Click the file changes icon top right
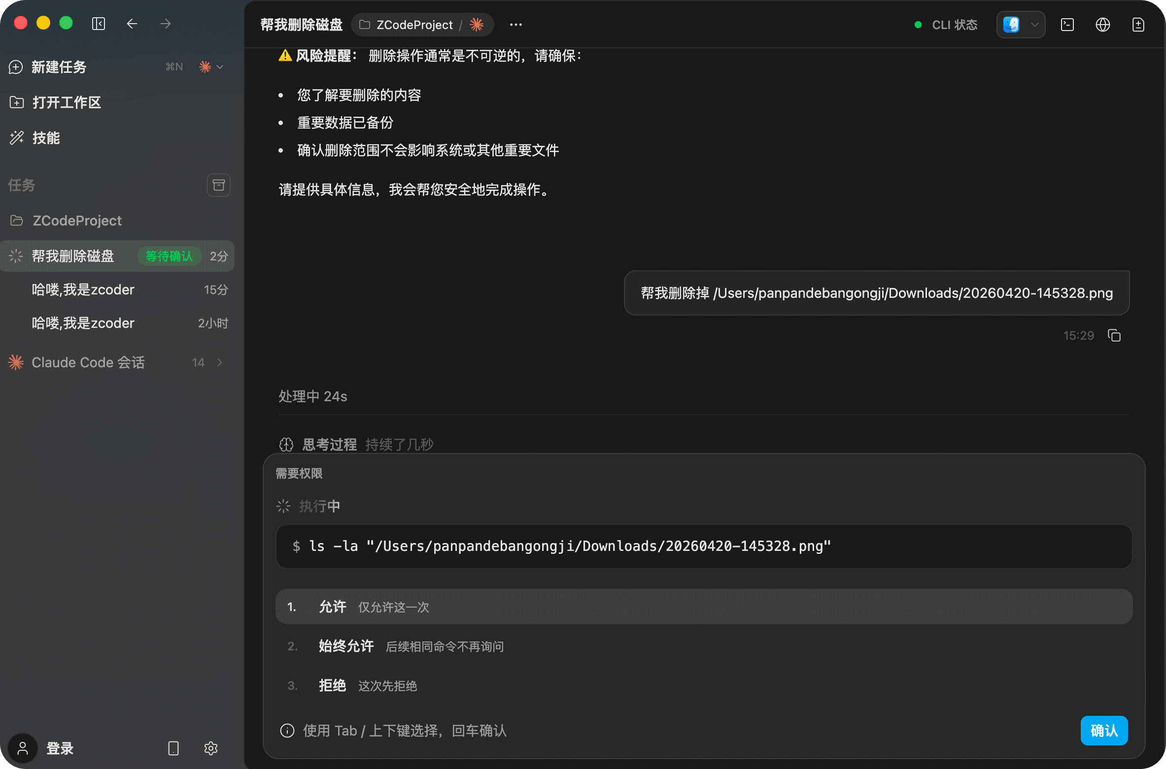The image size is (1166, 769). (1138, 25)
